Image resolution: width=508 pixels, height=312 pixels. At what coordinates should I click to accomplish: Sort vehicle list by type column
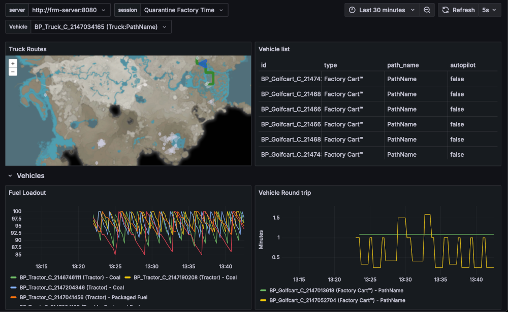click(x=331, y=65)
